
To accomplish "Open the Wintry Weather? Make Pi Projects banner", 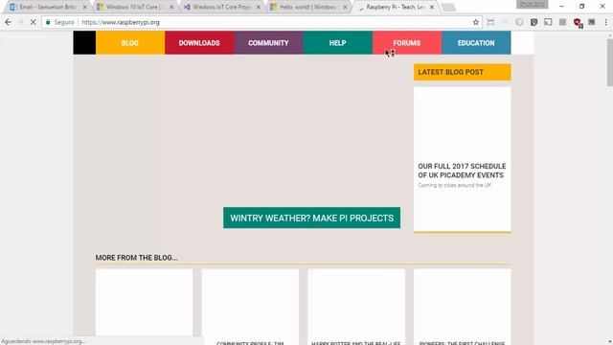I will (311, 218).
